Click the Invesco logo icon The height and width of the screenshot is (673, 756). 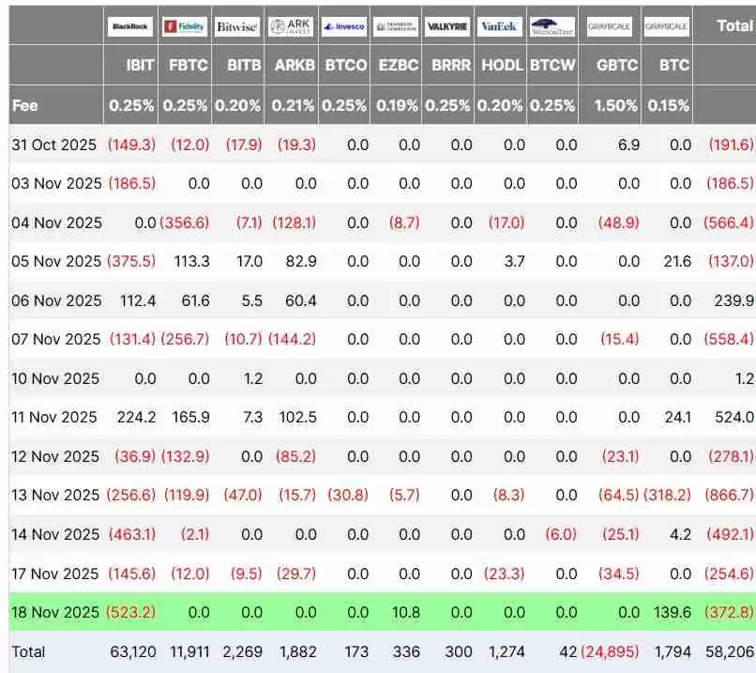click(343, 25)
